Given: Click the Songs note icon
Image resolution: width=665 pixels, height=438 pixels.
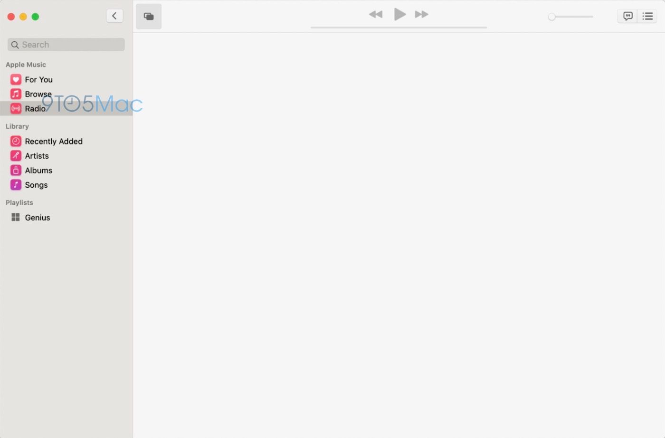Looking at the screenshot, I should [x=16, y=185].
